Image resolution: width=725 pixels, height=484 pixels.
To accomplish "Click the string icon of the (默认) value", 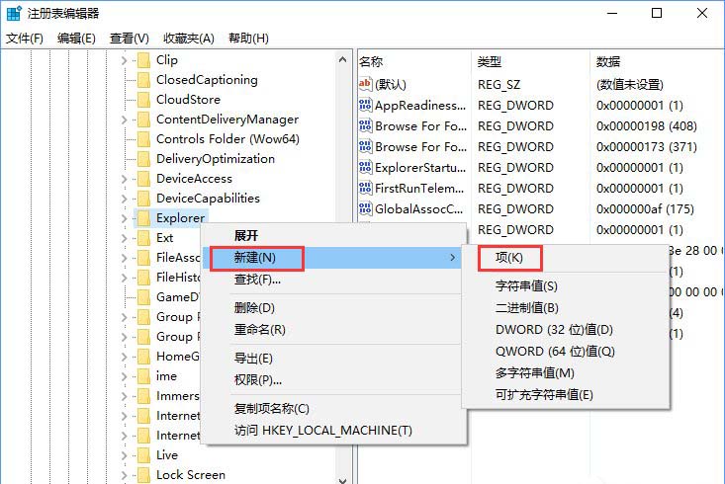I will pos(365,84).
